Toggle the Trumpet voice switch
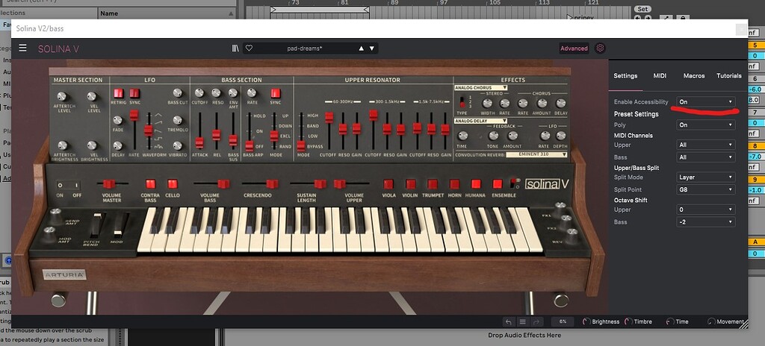The width and height of the screenshot is (765, 346). click(433, 183)
